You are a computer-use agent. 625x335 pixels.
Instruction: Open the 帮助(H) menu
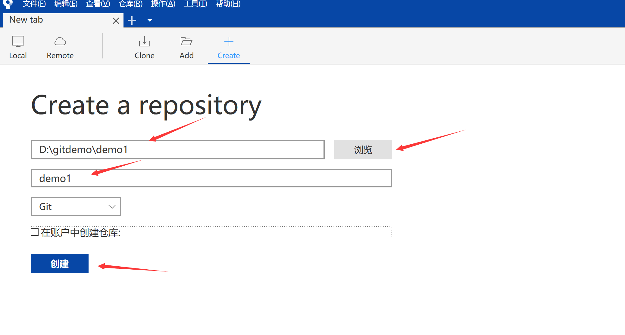[228, 4]
